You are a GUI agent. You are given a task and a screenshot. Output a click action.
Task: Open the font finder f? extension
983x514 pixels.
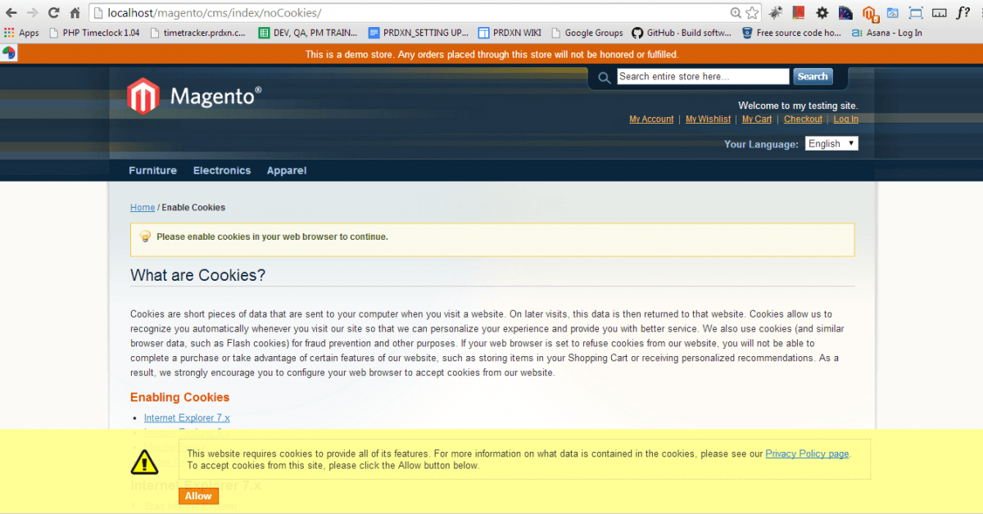coord(963,12)
